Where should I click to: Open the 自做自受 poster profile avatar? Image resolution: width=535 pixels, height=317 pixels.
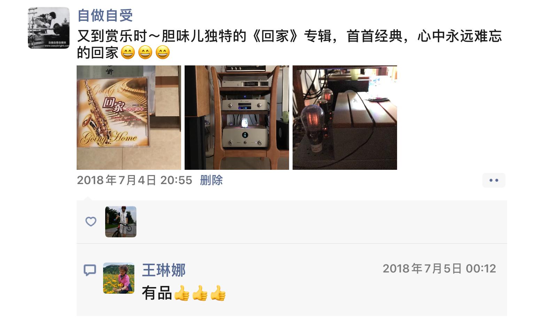pyautogui.click(x=49, y=28)
